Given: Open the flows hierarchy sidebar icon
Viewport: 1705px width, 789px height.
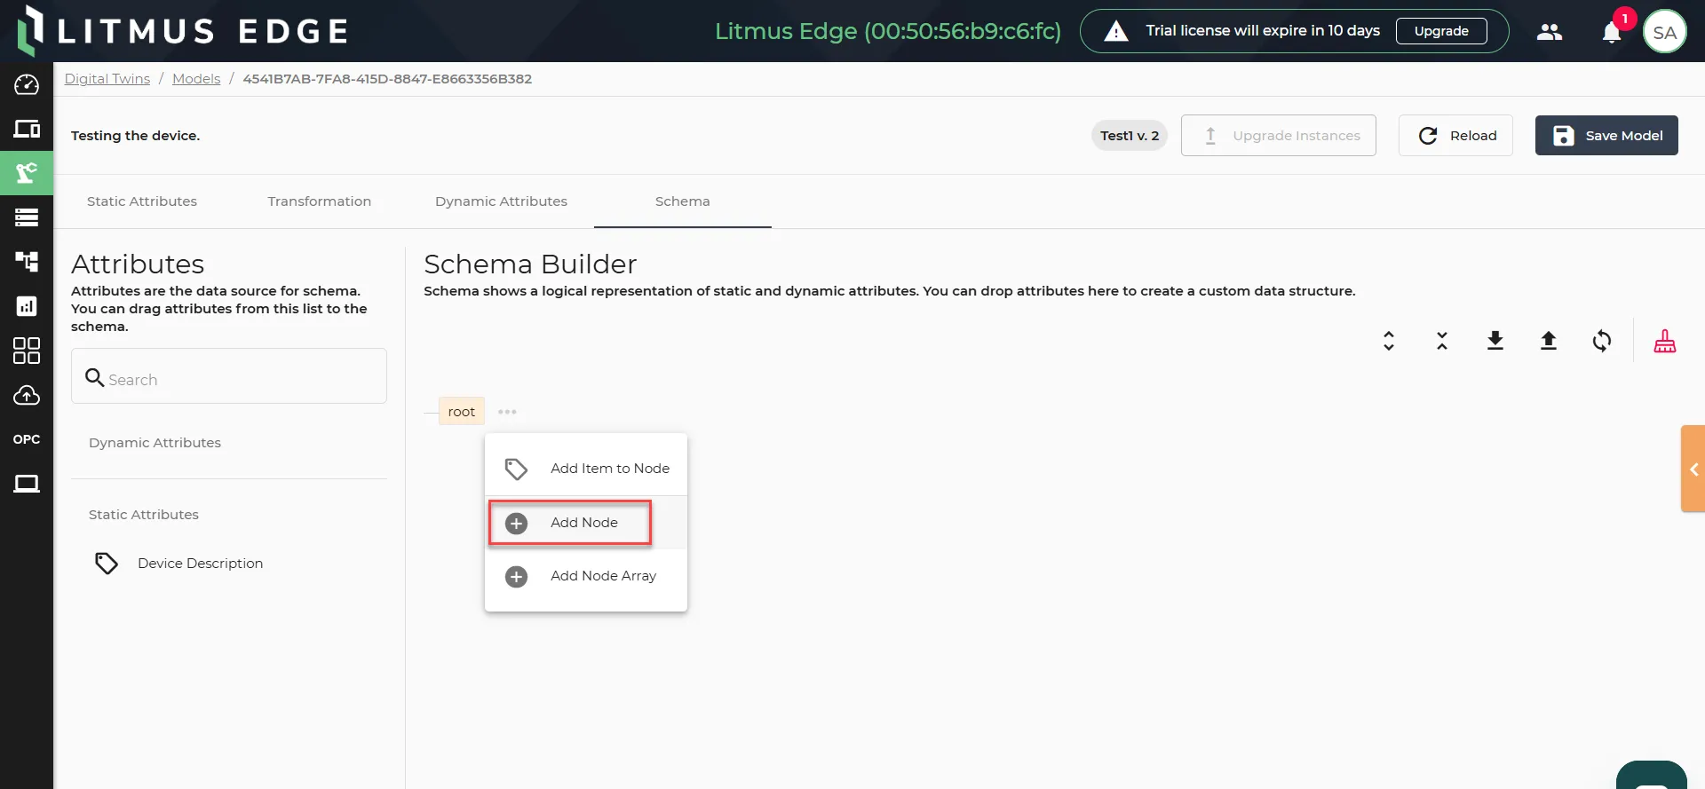Looking at the screenshot, I should (x=27, y=262).
